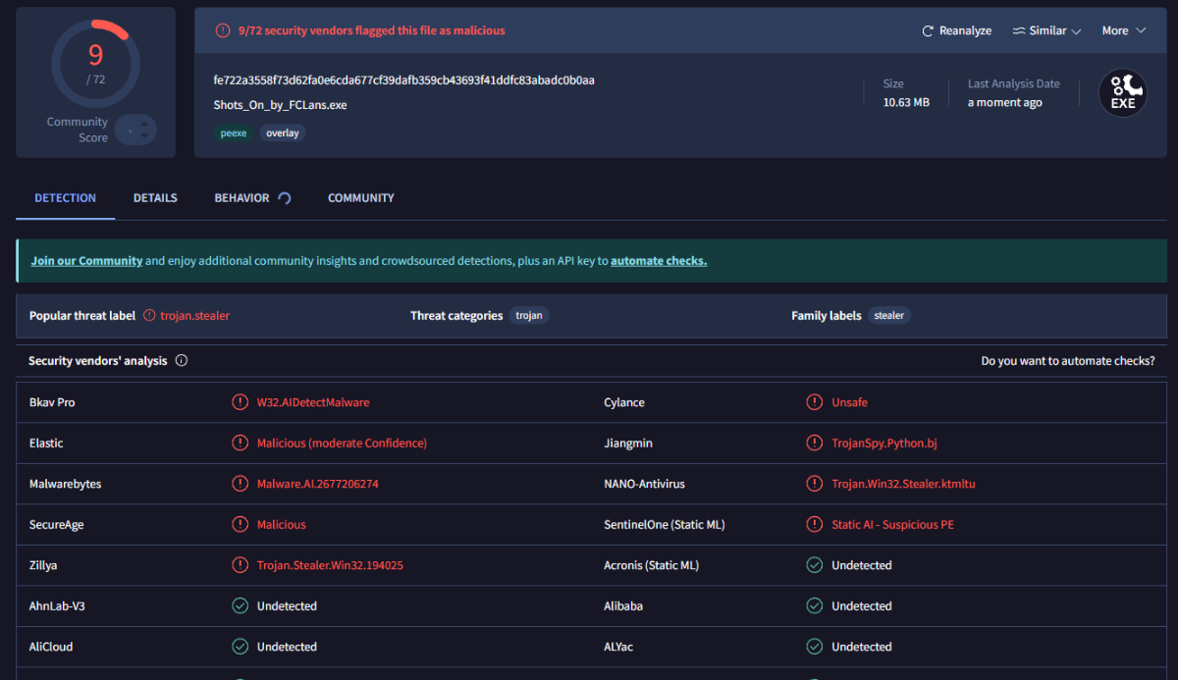Select the overlay tag
The height and width of the screenshot is (680, 1178).
pos(283,132)
